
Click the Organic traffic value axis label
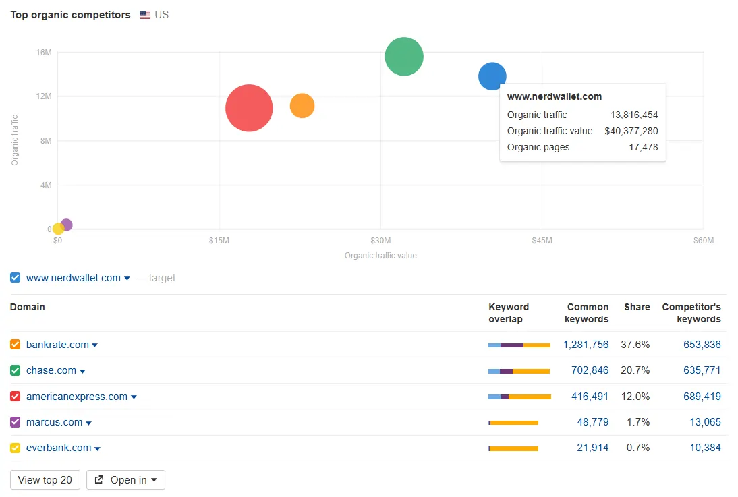[x=380, y=256]
